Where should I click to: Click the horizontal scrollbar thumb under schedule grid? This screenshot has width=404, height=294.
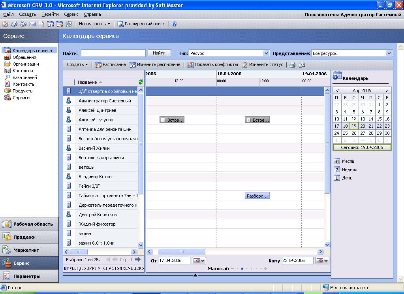coord(182,251)
